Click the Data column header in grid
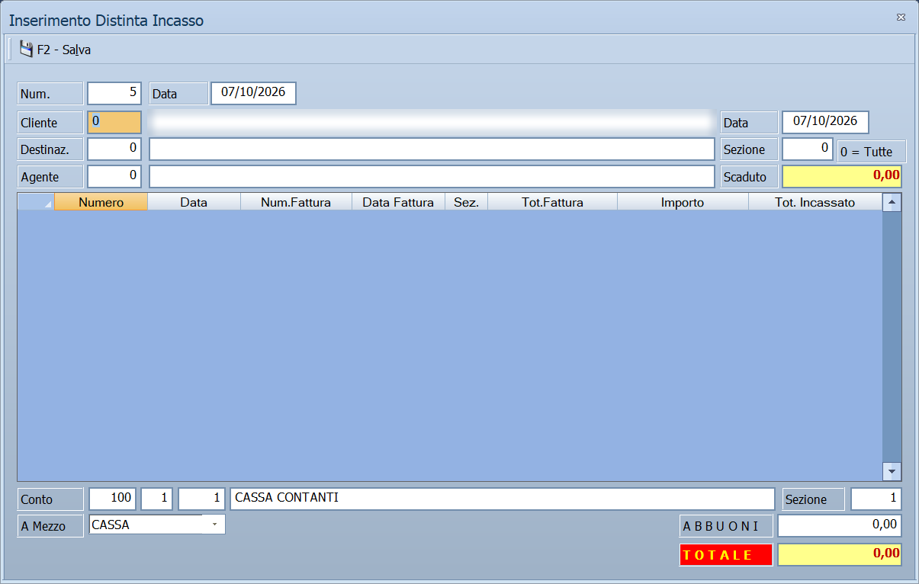The height and width of the screenshot is (584, 919). coord(194,202)
